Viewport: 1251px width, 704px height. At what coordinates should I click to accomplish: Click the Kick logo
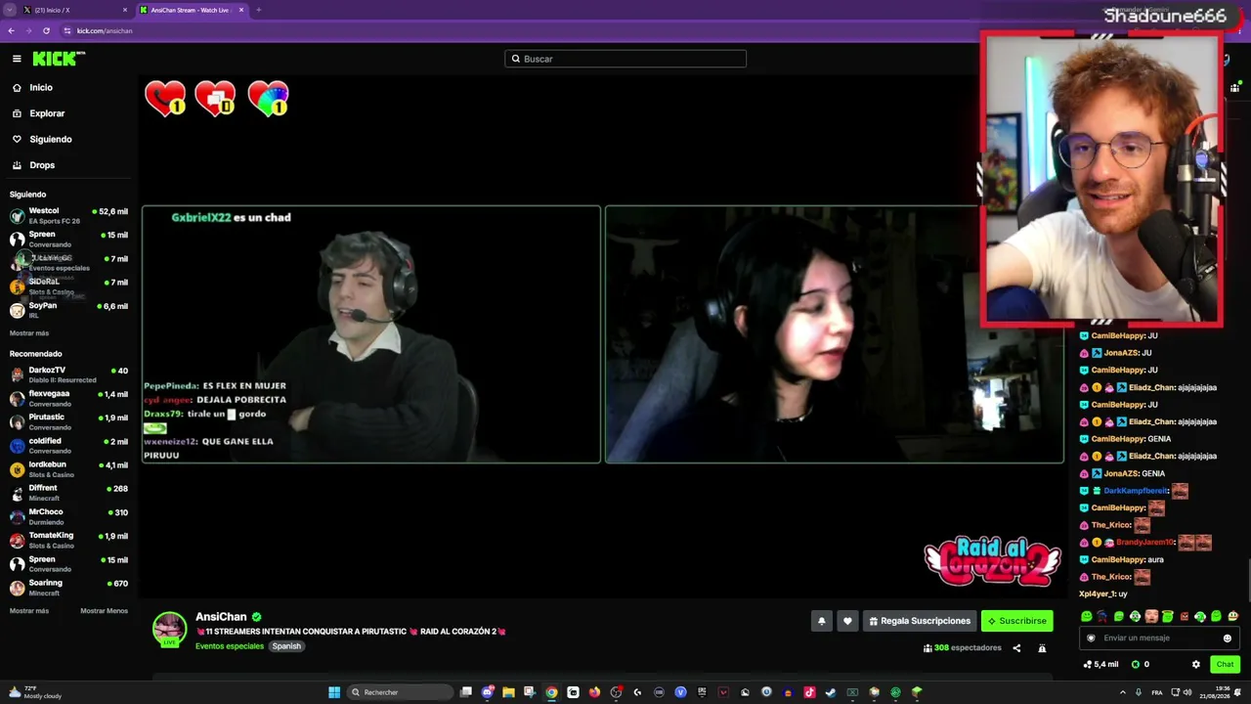click(x=59, y=59)
